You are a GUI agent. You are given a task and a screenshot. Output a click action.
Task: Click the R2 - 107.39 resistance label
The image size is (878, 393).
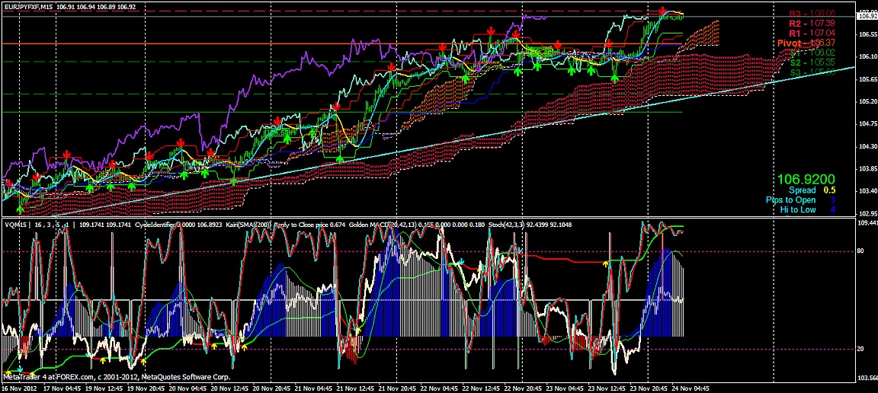(x=812, y=24)
